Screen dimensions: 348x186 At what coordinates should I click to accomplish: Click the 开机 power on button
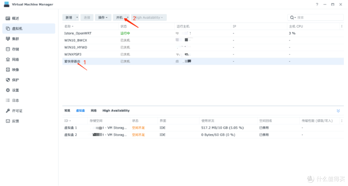(120, 17)
